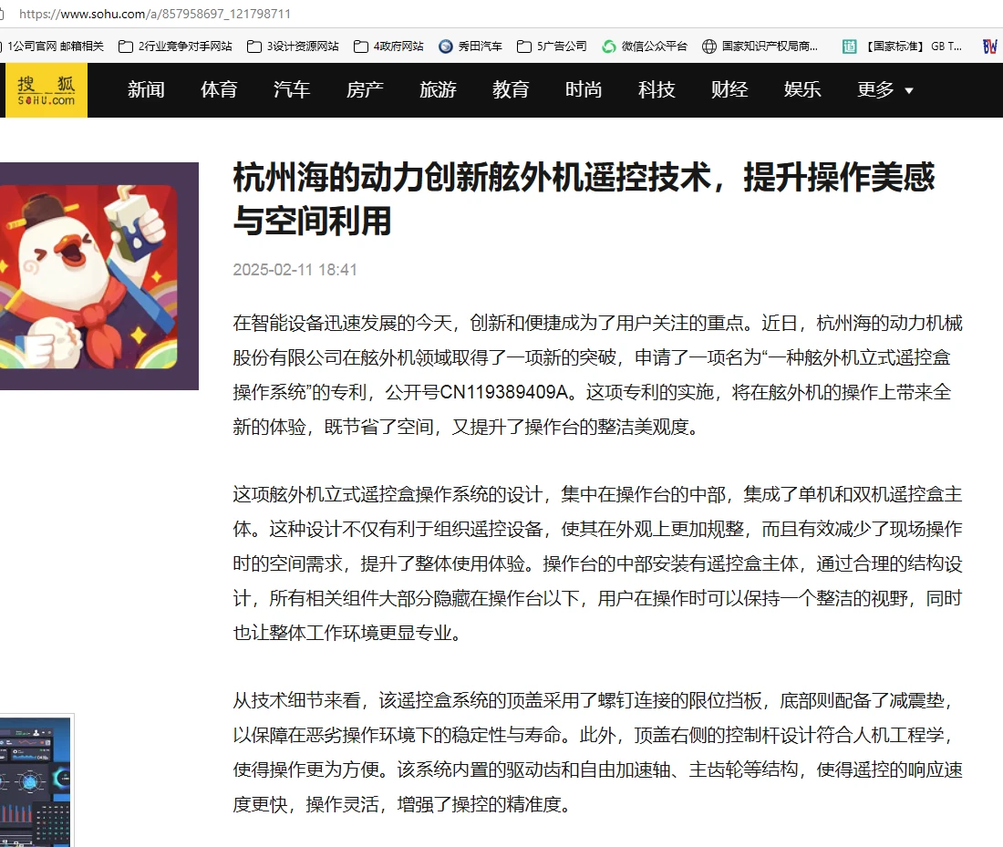Click the Sohu (搜狐) logo
This screenshot has height=847, width=1003.
pos(44,89)
